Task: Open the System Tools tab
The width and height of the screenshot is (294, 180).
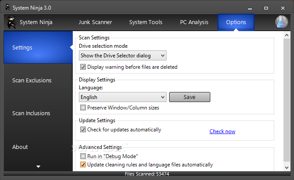Action: pos(145,22)
